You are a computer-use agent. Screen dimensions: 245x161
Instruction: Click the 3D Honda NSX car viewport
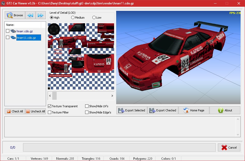(x=178, y=57)
